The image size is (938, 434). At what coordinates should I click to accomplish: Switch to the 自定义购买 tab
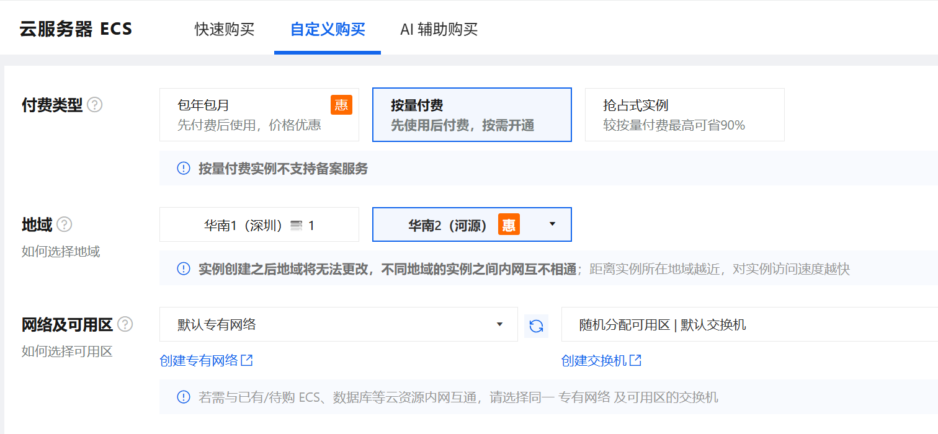tap(328, 29)
